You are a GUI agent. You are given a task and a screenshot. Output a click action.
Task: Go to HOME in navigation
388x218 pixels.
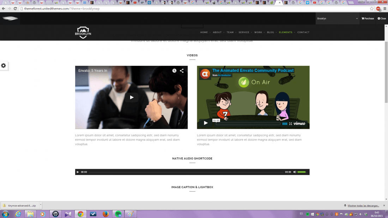(204, 32)
